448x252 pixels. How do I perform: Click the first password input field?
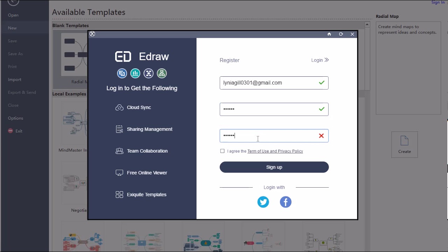pyautogui.click(x=274, y=109)
